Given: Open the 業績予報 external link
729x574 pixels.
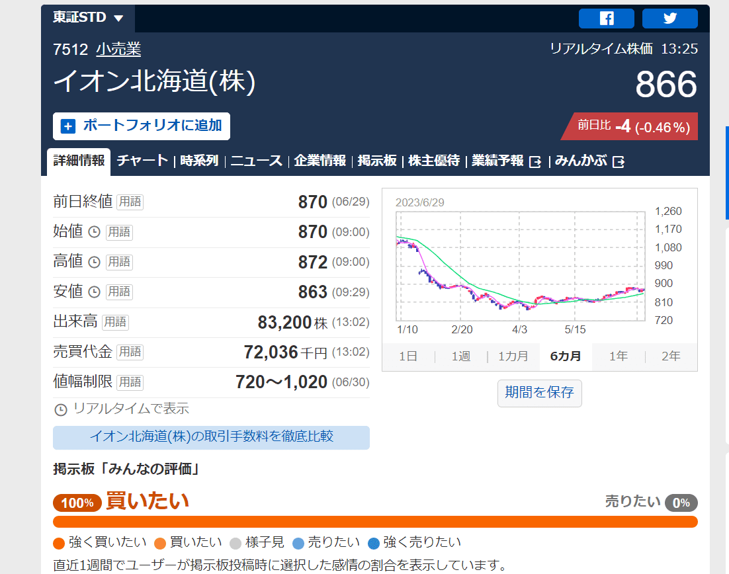Looking at the screenshot, I should (x=497, y=161).
